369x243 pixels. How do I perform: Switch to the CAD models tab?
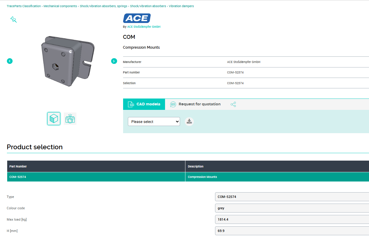pos(144,104)
